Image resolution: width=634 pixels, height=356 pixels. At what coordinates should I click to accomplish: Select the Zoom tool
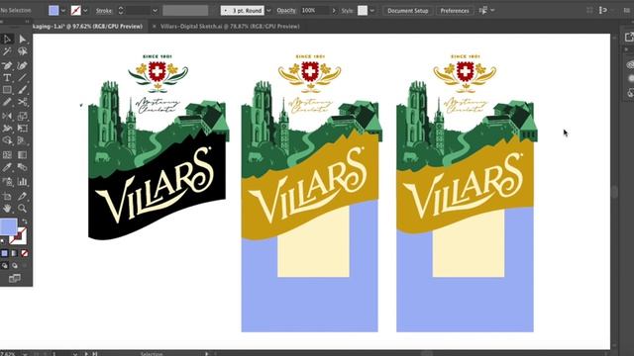pyautogui.click(x=22, y=209)
